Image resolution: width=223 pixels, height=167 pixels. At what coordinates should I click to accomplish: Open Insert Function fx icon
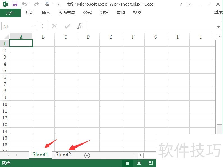click(x=80, y=26)
